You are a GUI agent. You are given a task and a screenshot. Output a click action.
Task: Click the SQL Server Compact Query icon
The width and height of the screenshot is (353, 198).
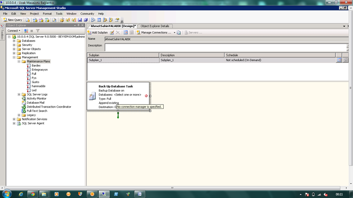pos(54,20)
